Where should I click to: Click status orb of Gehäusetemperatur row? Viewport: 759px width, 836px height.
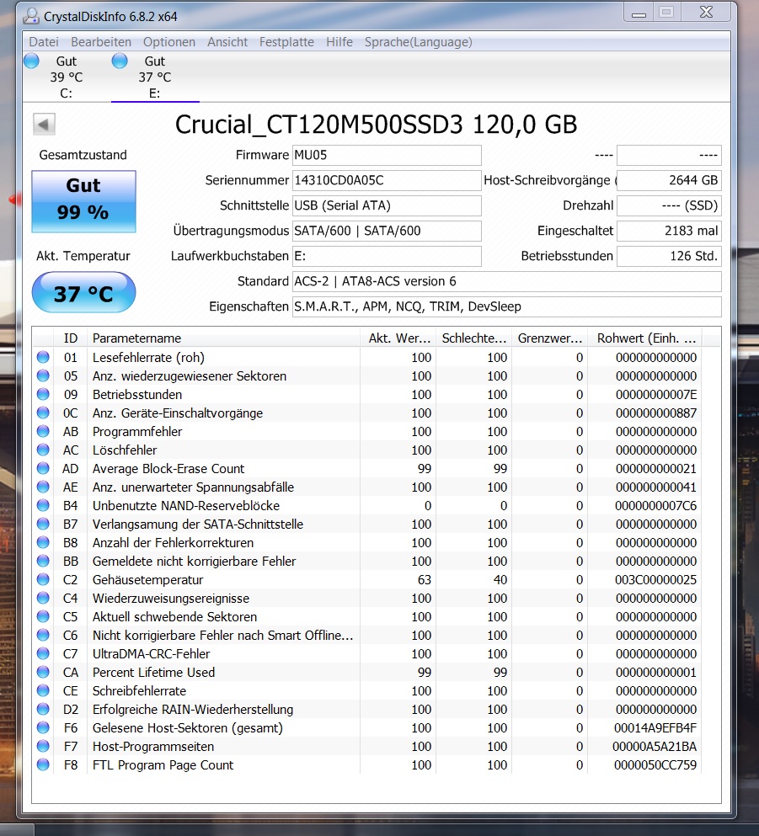(43, 579)
